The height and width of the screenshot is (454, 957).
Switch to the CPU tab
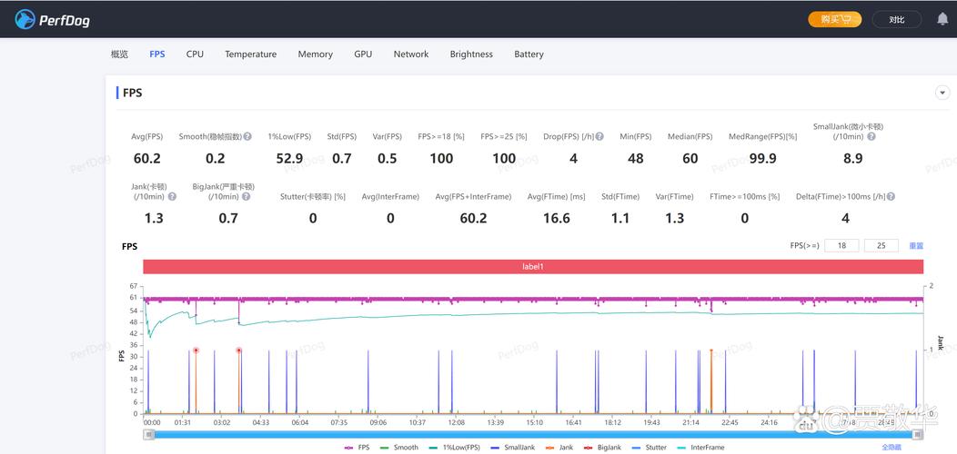coord(195,54)
